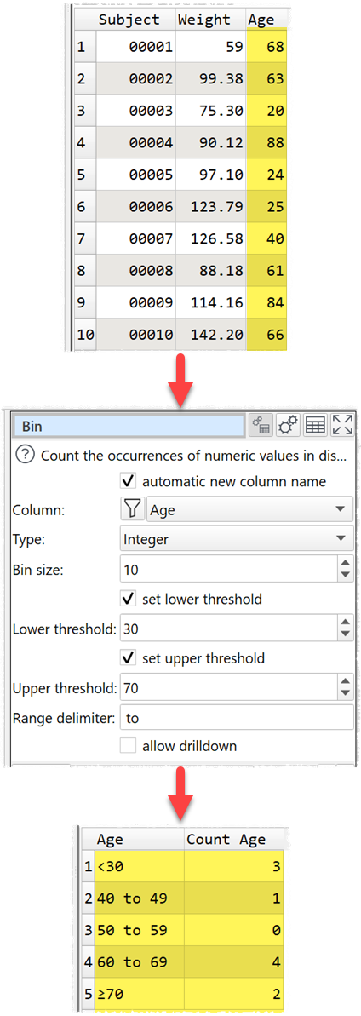Screen dimensions: 361x1016
Task: Toggle set lower threshold checkbox
Action: (129, 600)
